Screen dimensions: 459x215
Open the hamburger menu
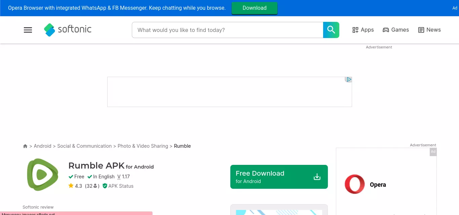pyautogui.click(x=28, y=30)
